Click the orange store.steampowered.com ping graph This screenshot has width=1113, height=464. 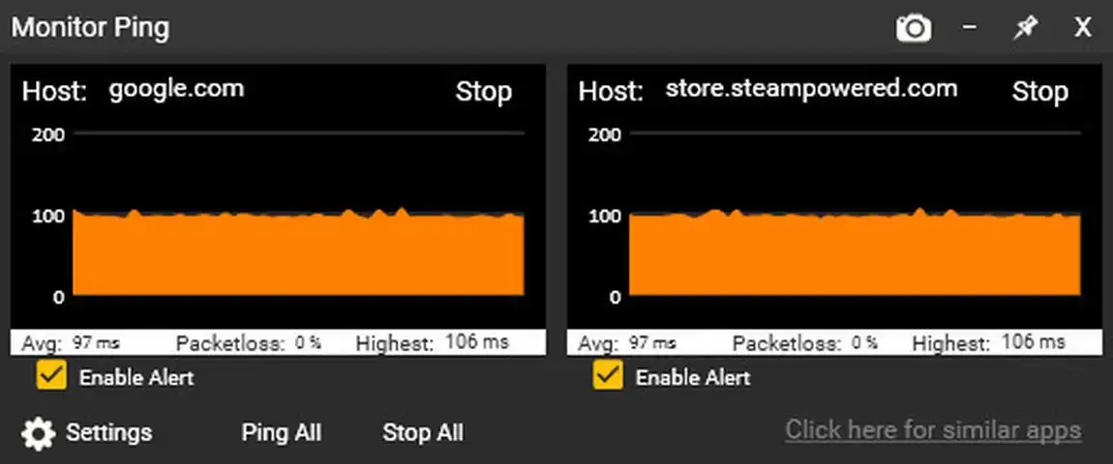coord(854,253)
